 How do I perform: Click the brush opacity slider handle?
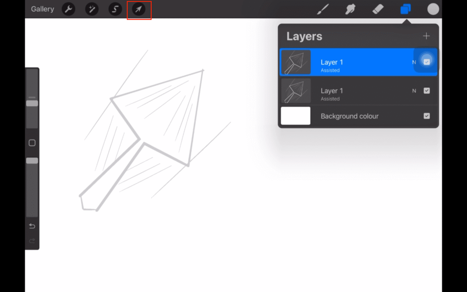pyautogui.click(x=32, y=161)
